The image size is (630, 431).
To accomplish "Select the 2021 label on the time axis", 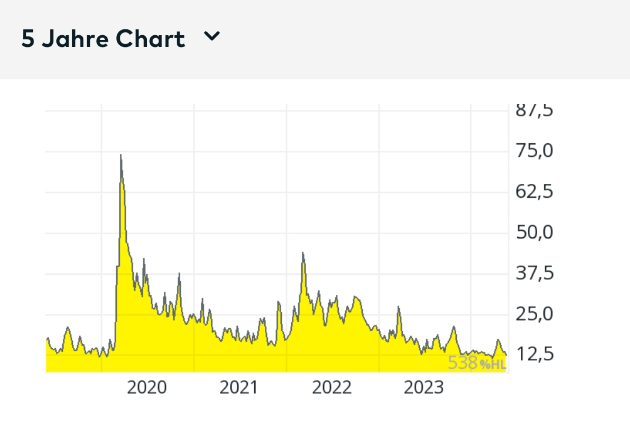I will (240, 388).
